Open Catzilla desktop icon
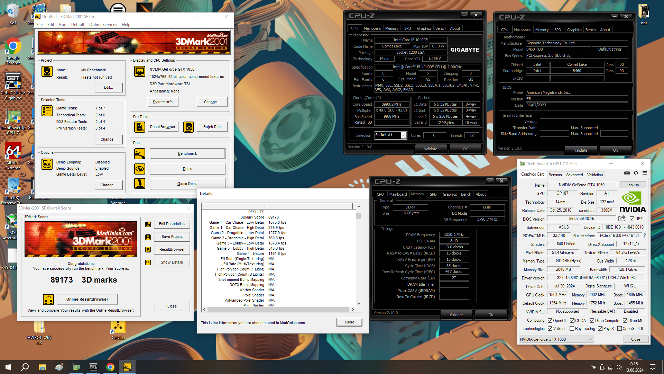The width and height of the screenshot is (664, 374). 118,330
